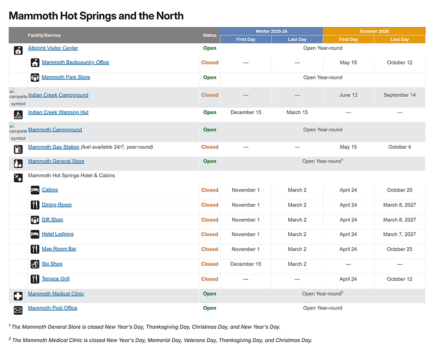Click the Albright Visitor Center house icon
This screenshot has height=347, width=435.
pyautogui.click(x=18, y=51)
